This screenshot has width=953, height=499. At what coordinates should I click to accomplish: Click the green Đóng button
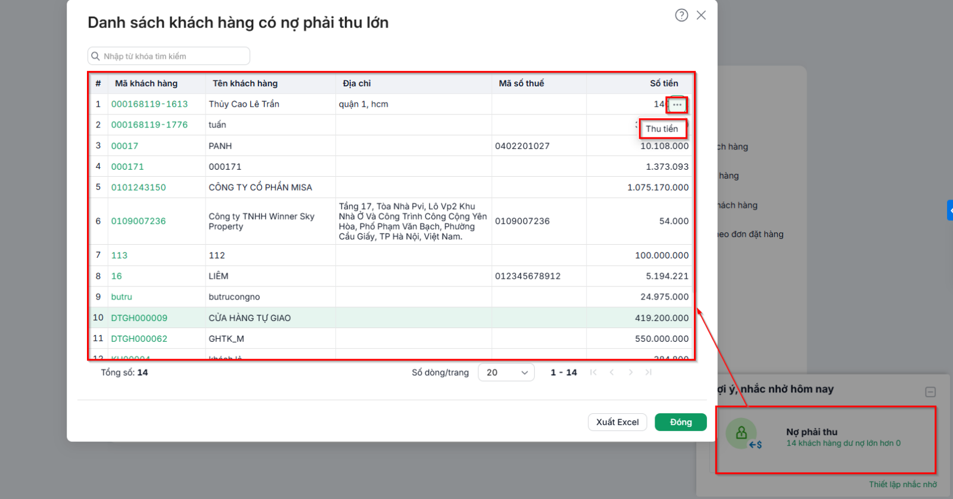681,422
